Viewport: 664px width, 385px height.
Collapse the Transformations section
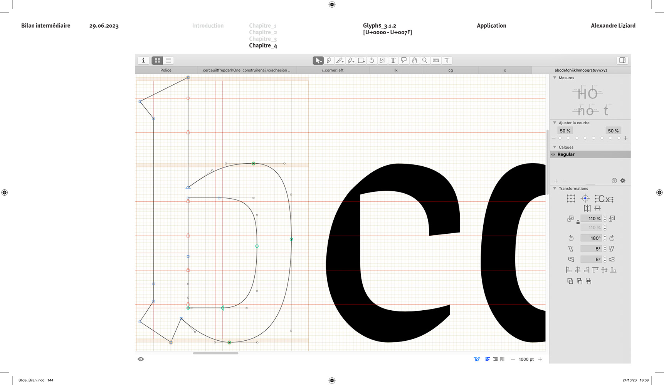tap(555, 189)
